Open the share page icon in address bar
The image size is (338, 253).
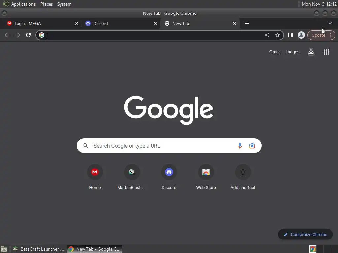pos(267,35)
